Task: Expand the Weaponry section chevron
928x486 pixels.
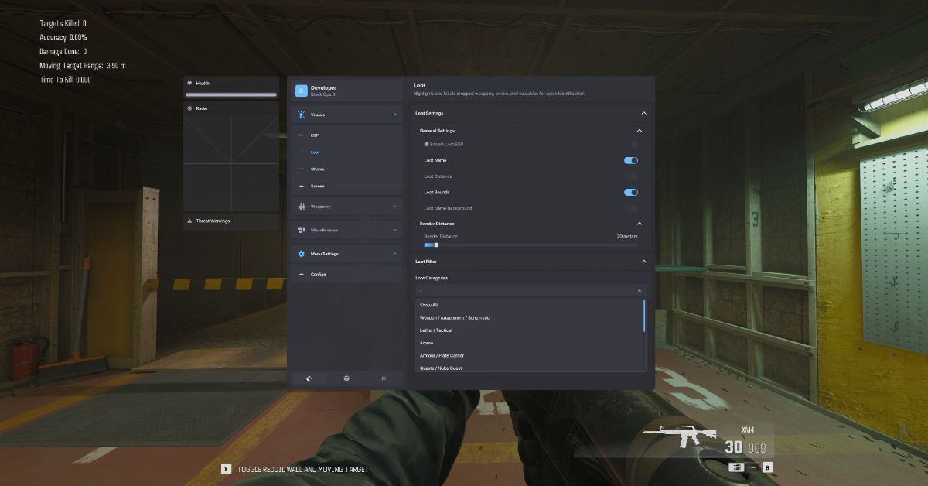Action: point(395,207)
